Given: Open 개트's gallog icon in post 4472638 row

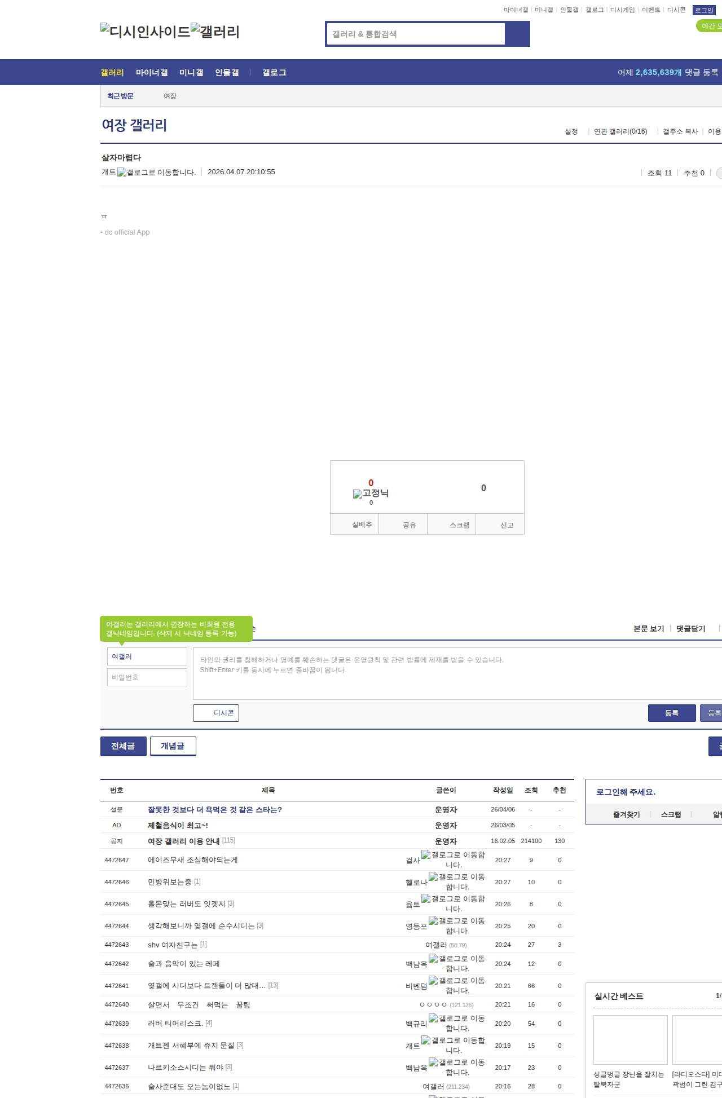Looking at the screenshot, I should pos(454,1045).
